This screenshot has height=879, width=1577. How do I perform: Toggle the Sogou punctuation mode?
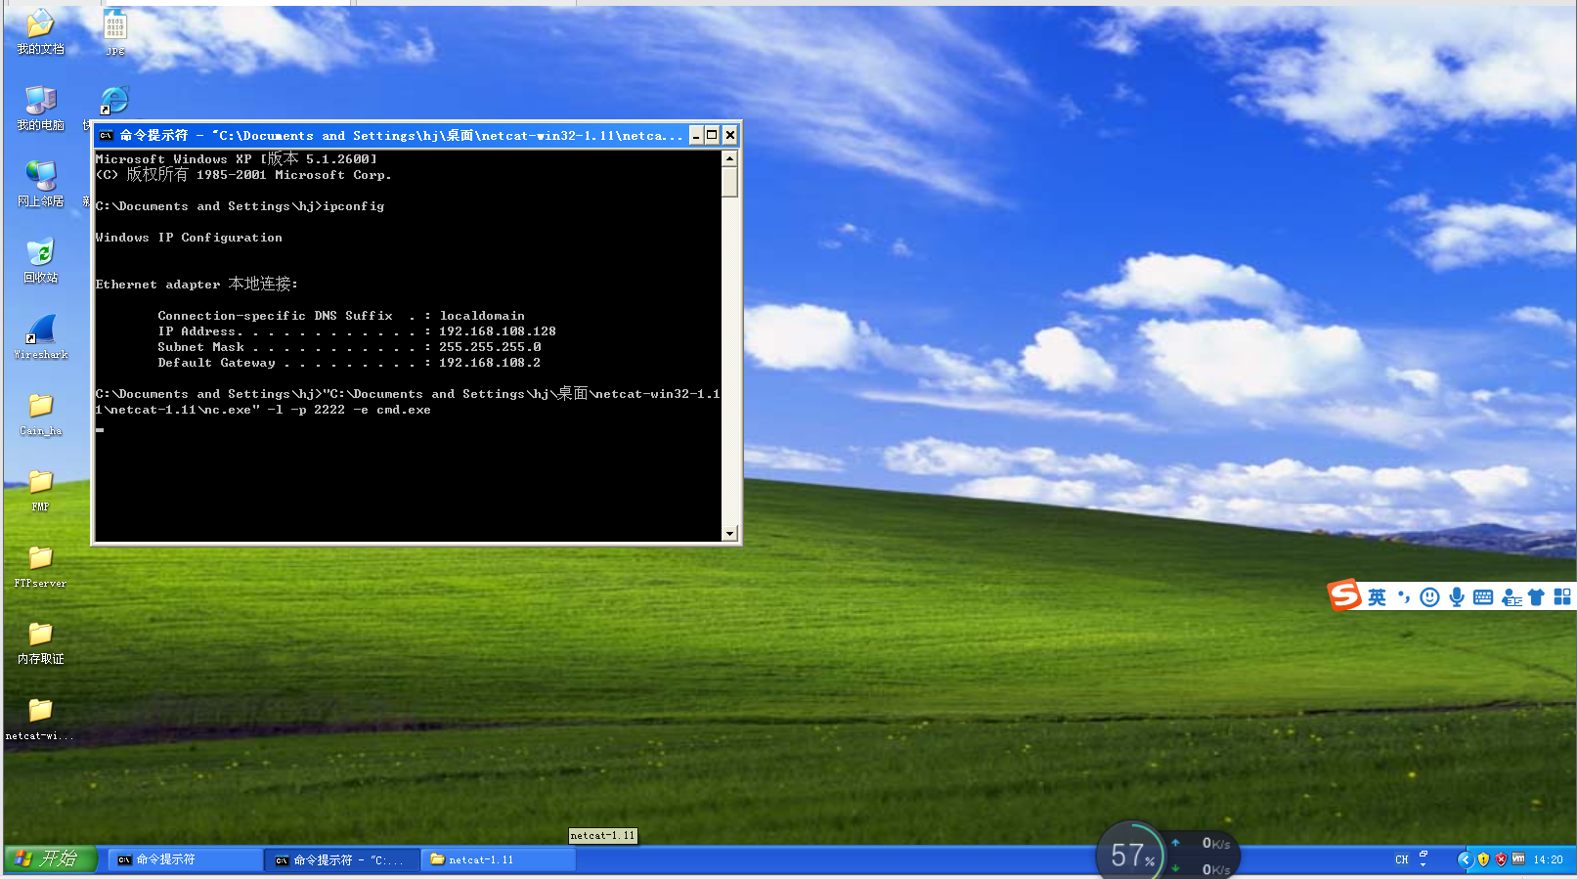(1404, 597)
